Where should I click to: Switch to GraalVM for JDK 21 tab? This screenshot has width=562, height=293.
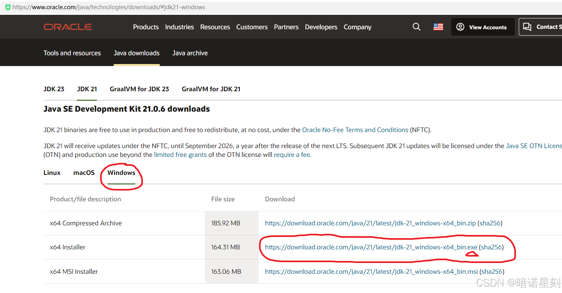click(211, 89)
